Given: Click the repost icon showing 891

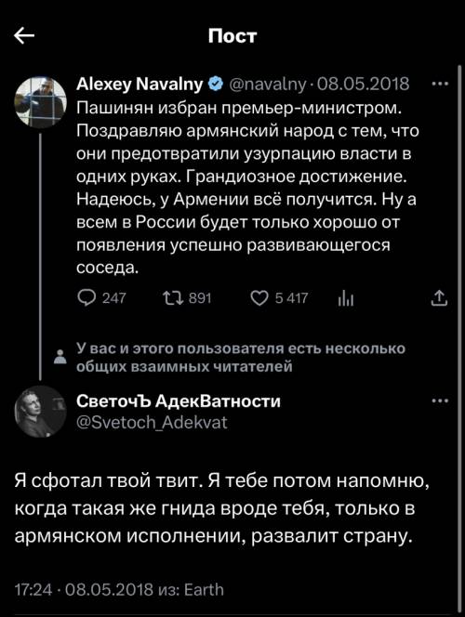Looking at the screenshot, I should click(173, 298).
